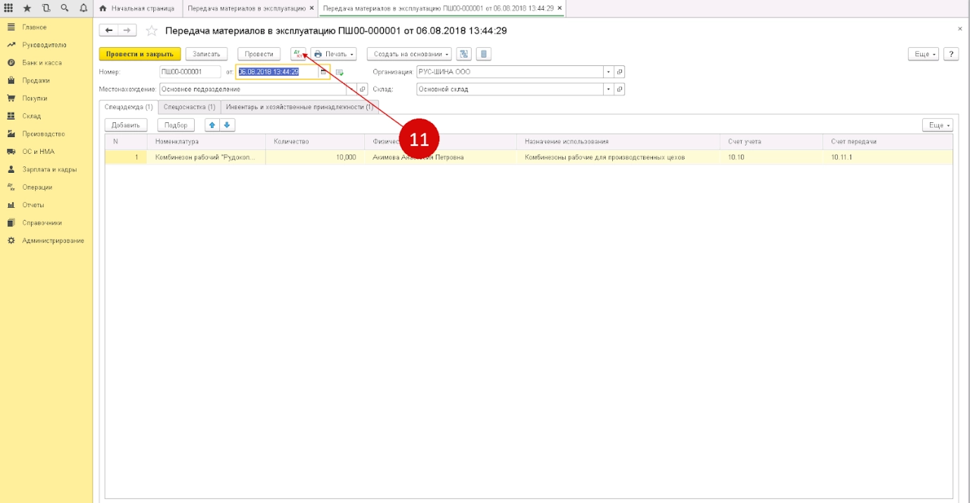The width and height of the screenshot is (970, 503).
Task: Select the Счет передачи cell 10.11.1
Action: [888, 157]
